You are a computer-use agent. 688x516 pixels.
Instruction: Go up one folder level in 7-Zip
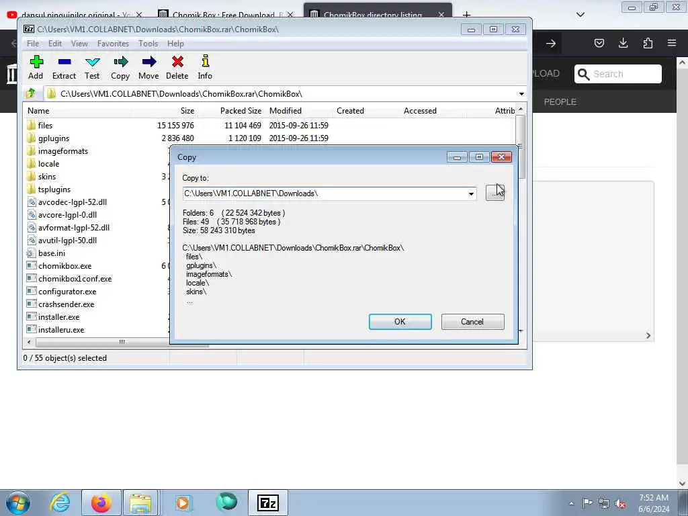coord(31,93)
